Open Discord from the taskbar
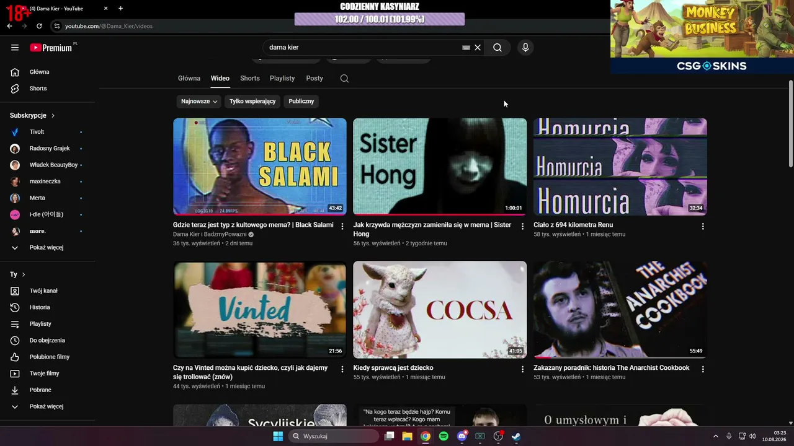This screenshot has height=446, width=794. tap(462, 436)
